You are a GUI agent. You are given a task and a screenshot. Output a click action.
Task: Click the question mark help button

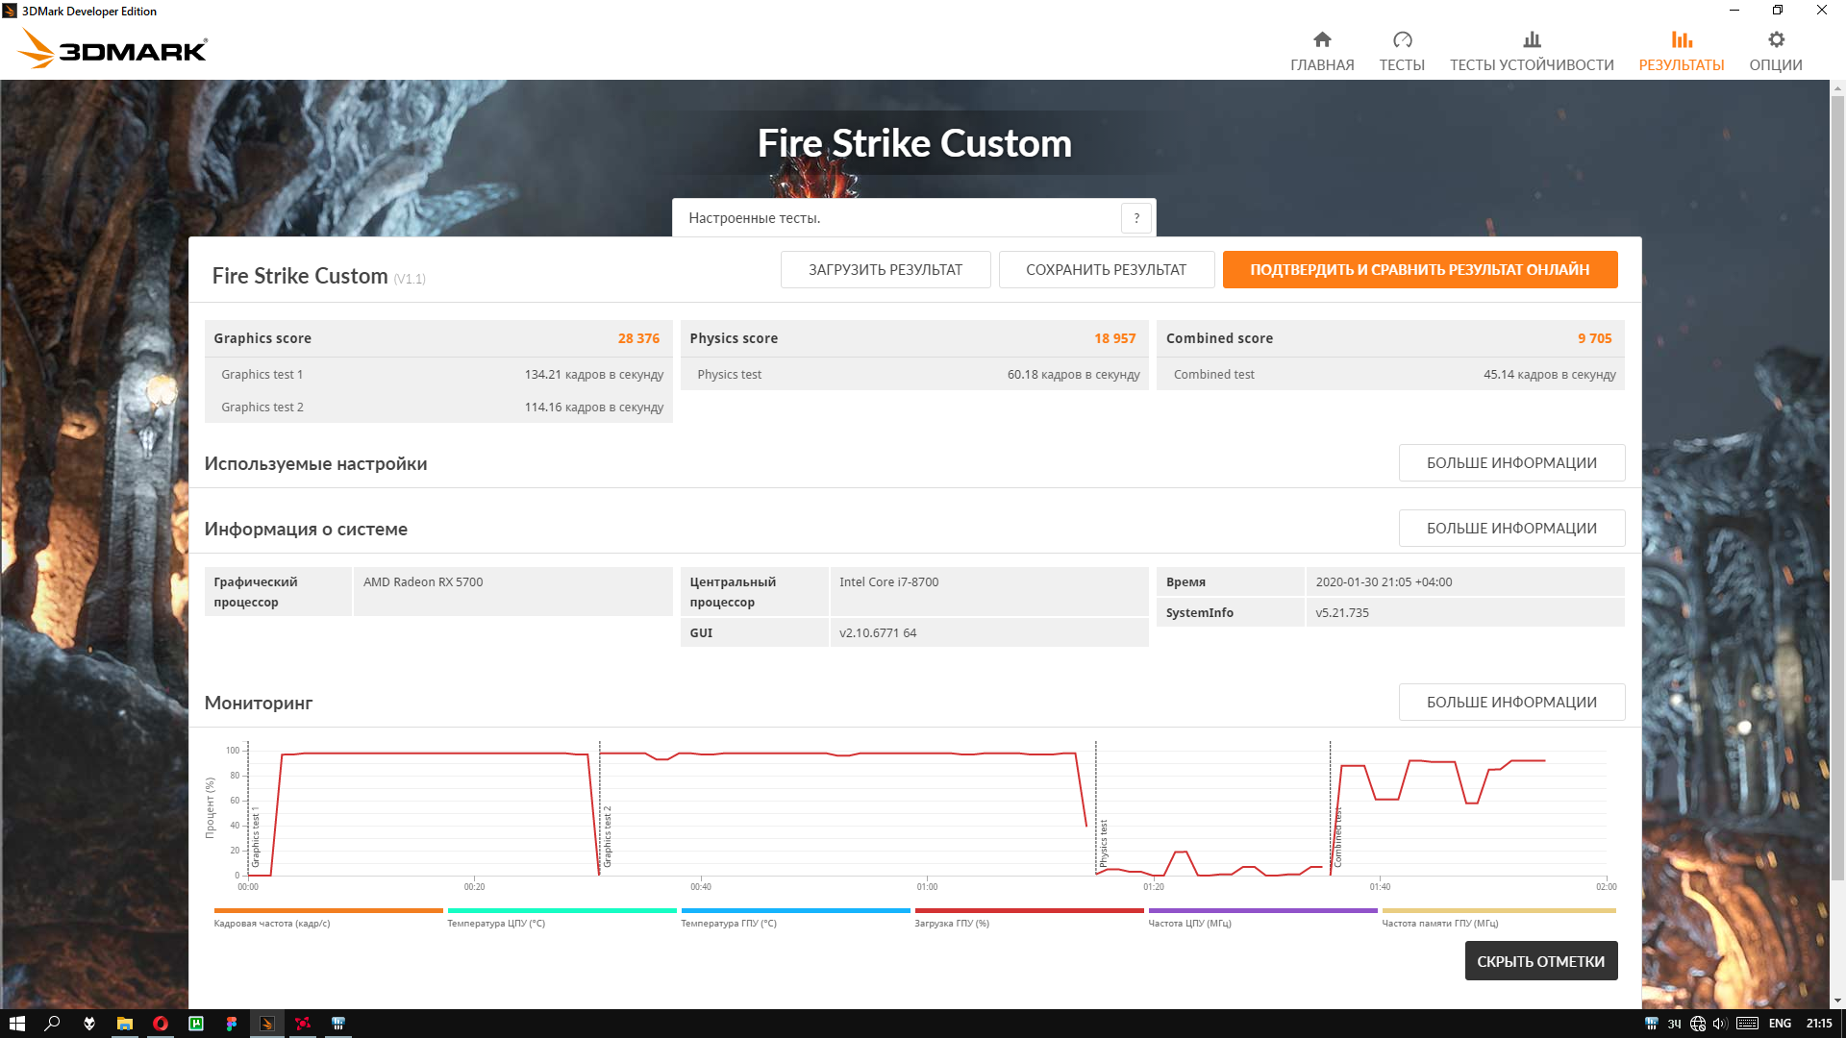pyautogui.click(x=1136, y=218)
